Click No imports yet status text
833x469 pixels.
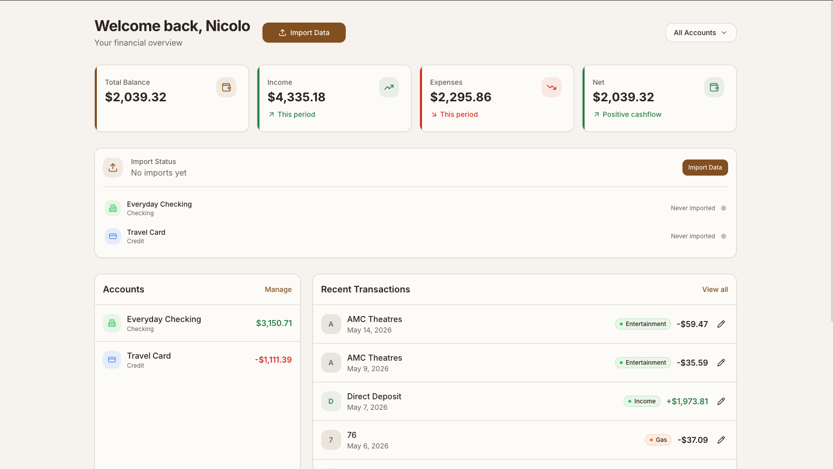[159, 173]
